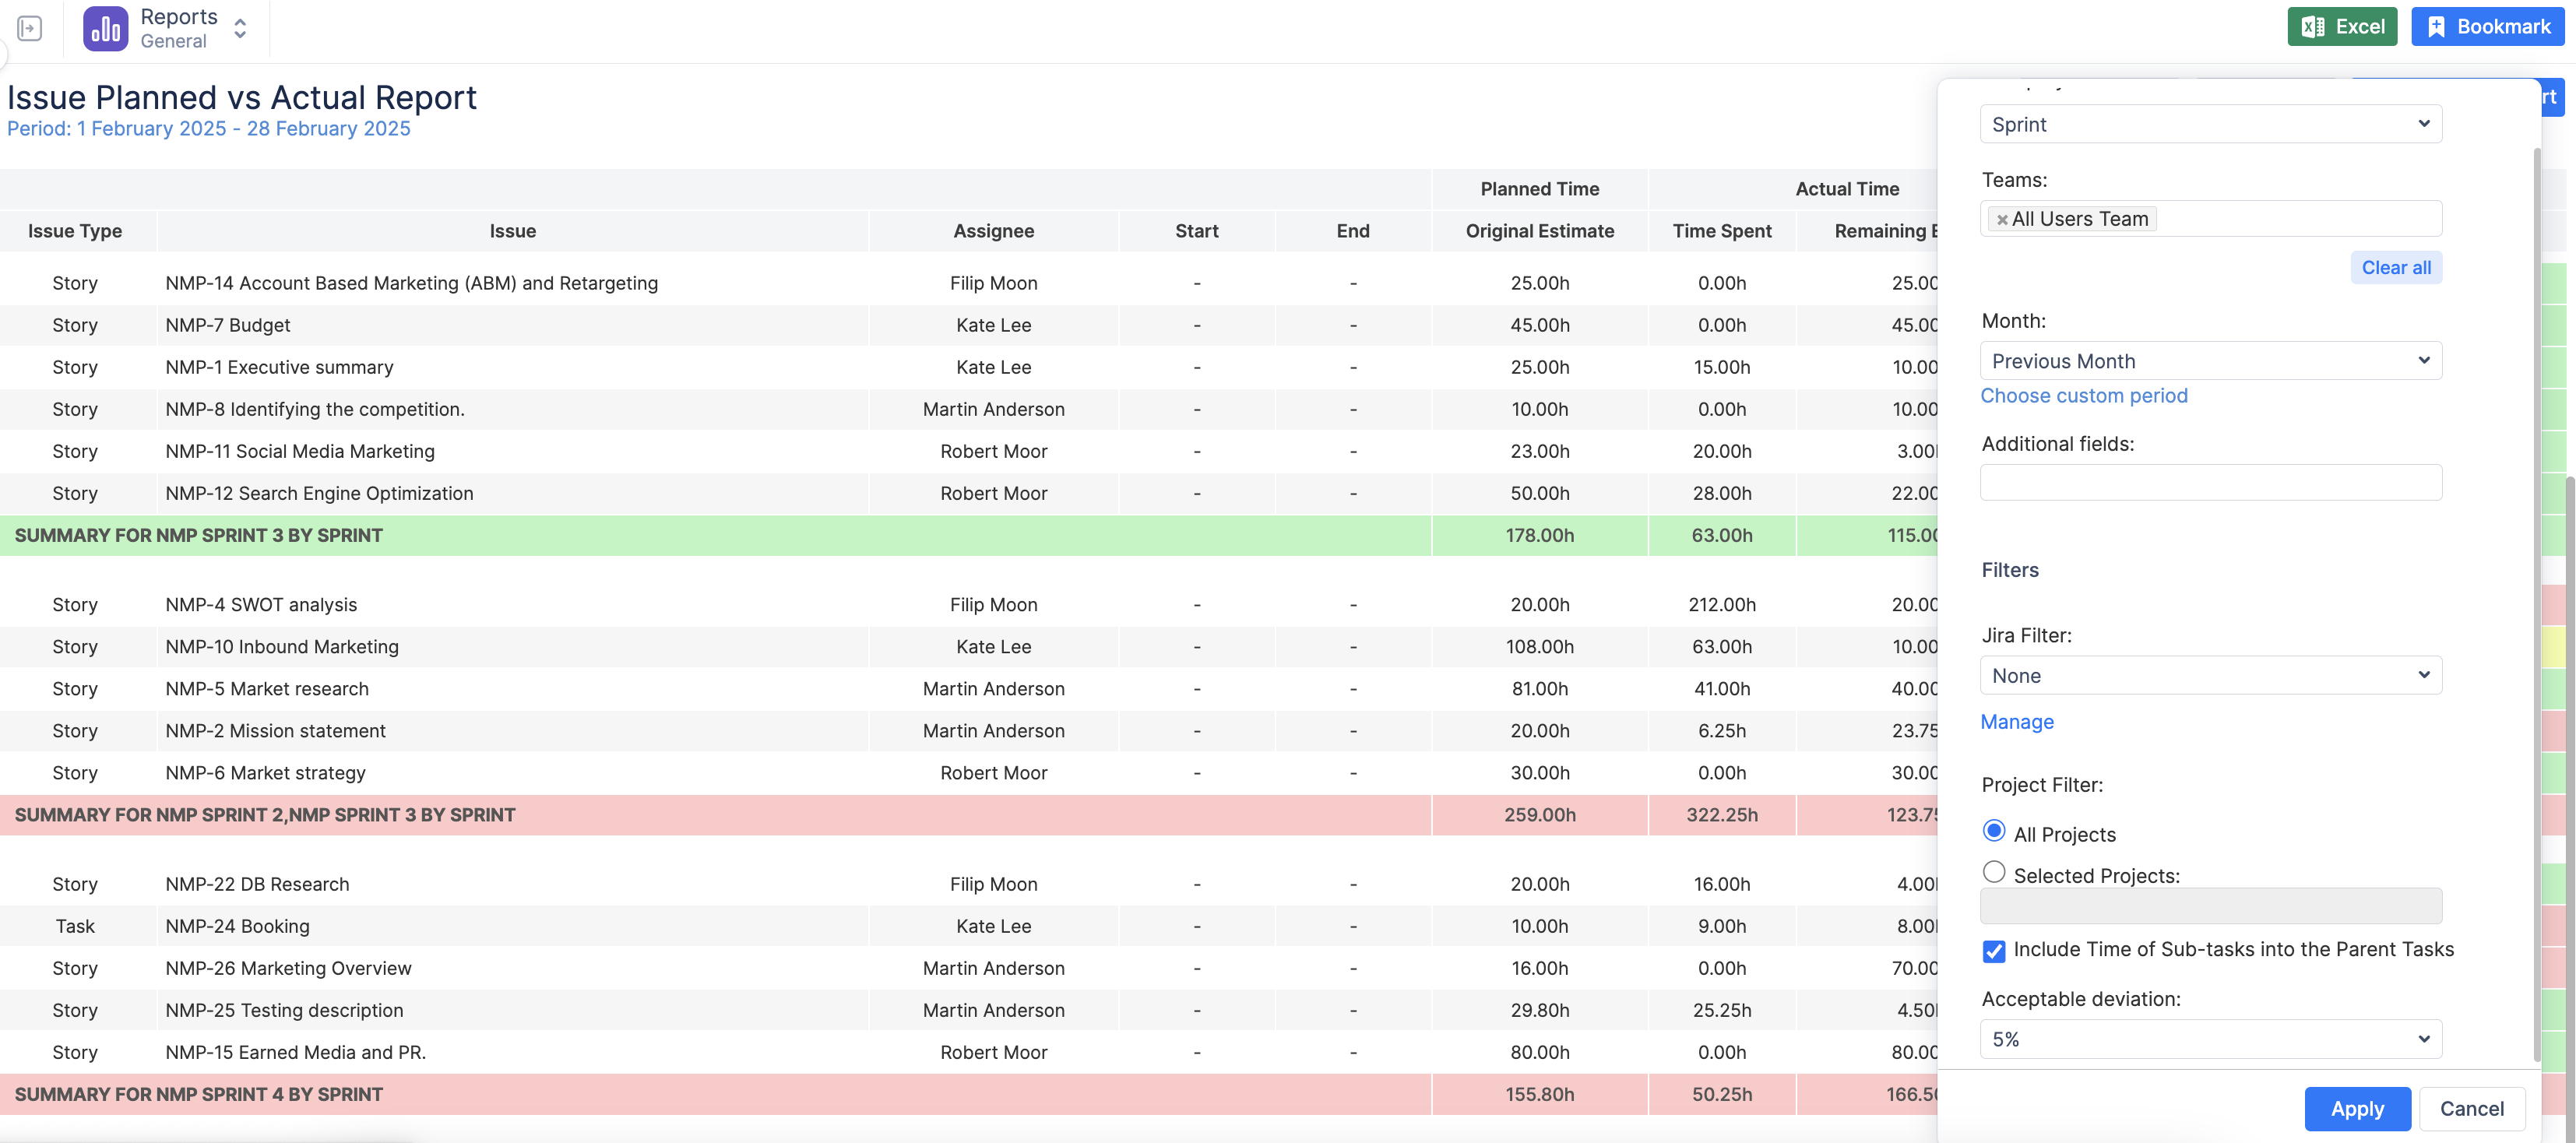The height and width of the screenshot is (1143, 2576).
Task: Click the February period link
Action: pyautogui.click(x=209, y=128)
